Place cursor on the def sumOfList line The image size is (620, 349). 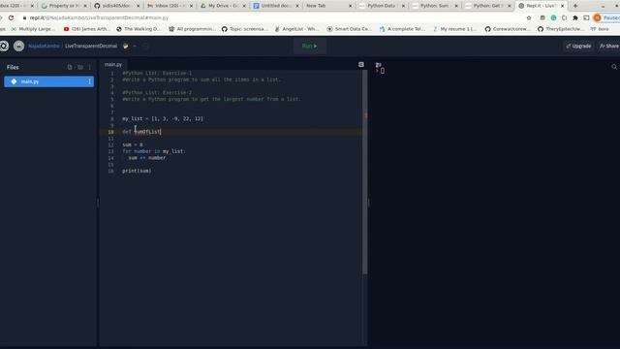(141, 132)
